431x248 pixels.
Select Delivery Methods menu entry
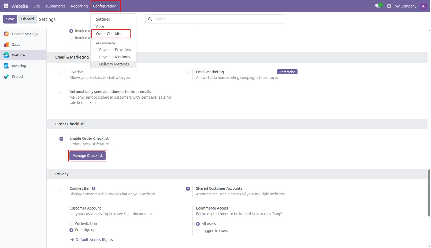(x=113, y=64)
